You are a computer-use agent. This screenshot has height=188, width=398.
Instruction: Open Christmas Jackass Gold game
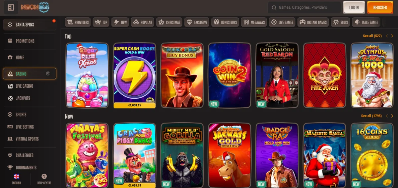click(x=230, y=155)
